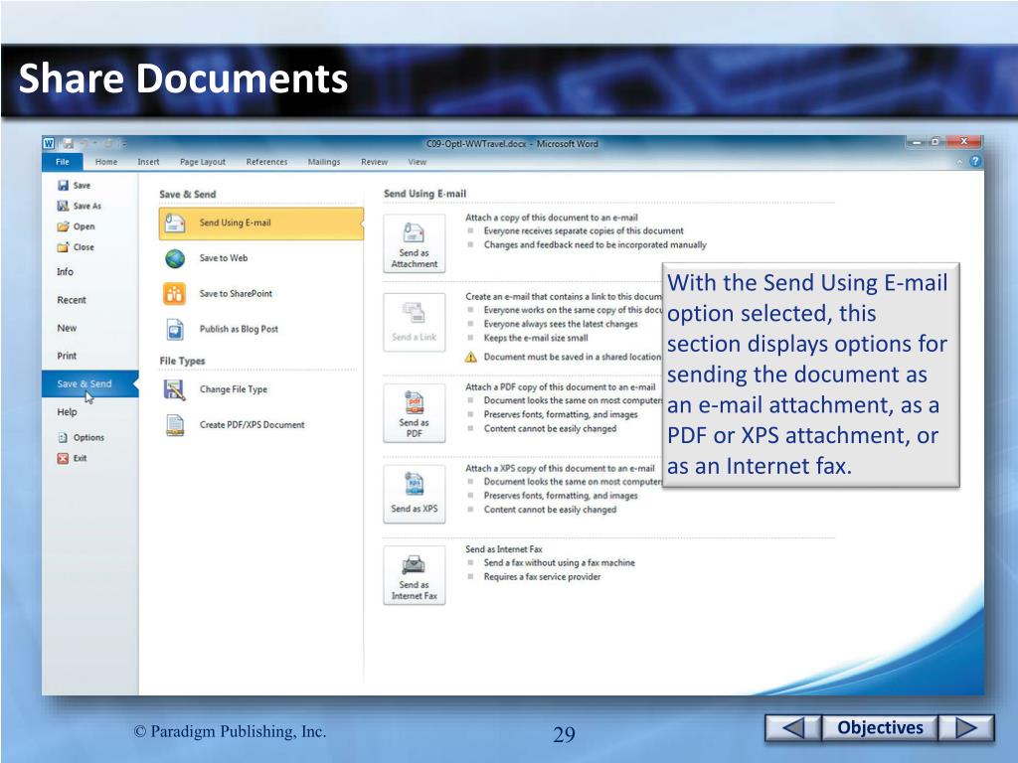This screenshot has height=763, width=1018.
Task: Click the Word application icon in title bar
Action: [49, 143]
